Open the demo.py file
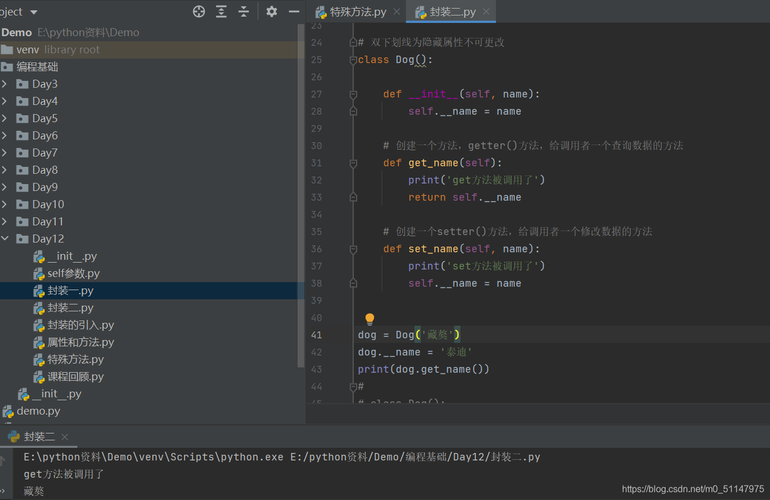 click(x=38, y=411)
